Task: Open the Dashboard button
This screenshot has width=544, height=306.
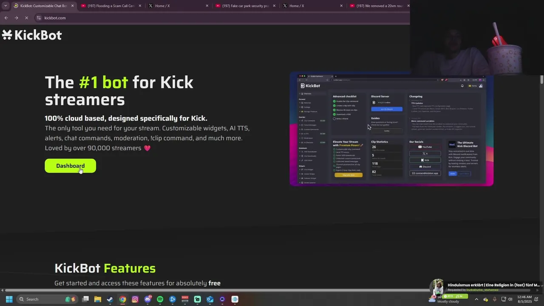Action: coord(70,166)
